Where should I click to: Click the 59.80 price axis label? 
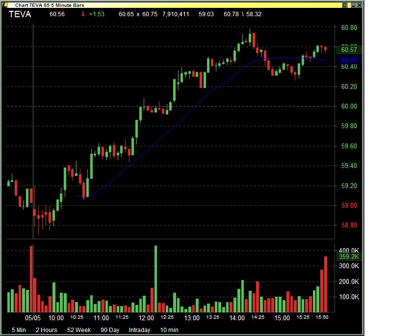pos(349,126)
